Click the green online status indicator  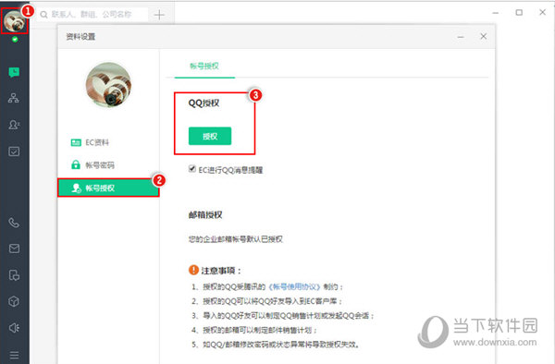[x=15, y=39]
